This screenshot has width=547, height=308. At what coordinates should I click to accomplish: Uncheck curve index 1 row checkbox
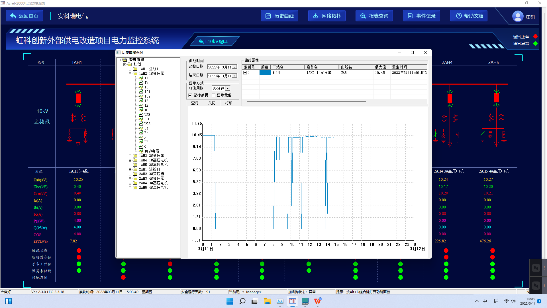point(245,73)
